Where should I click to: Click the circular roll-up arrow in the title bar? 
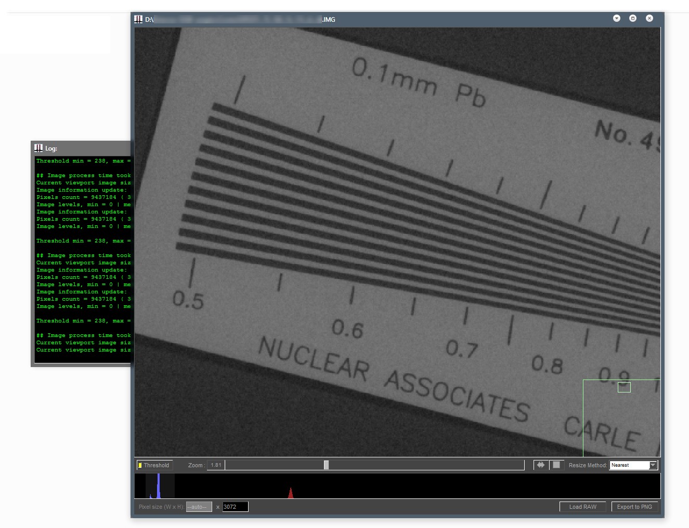pyautogui.click(x=616, y=18)
